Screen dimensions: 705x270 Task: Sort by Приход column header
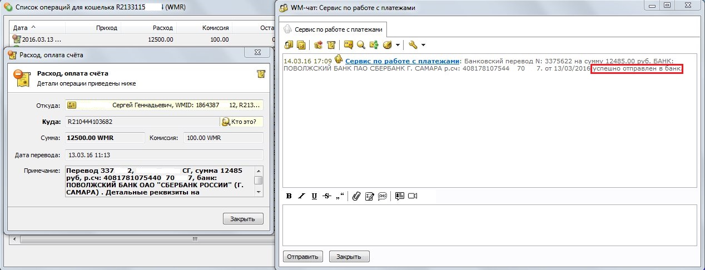click(x=93, y=27)
